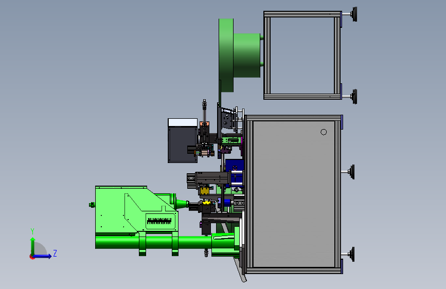This screenshot has height=289, width=446.
Task: Select the long green horizontal tube
Action: pyautogui.click(x=154, y=242)
